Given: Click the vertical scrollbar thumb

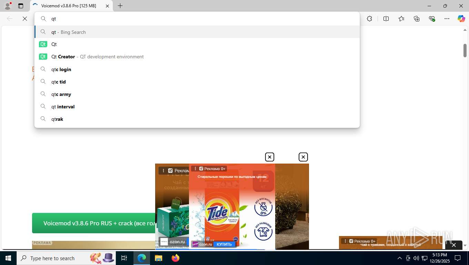Looking at the screenshot, I should point(465,50).
